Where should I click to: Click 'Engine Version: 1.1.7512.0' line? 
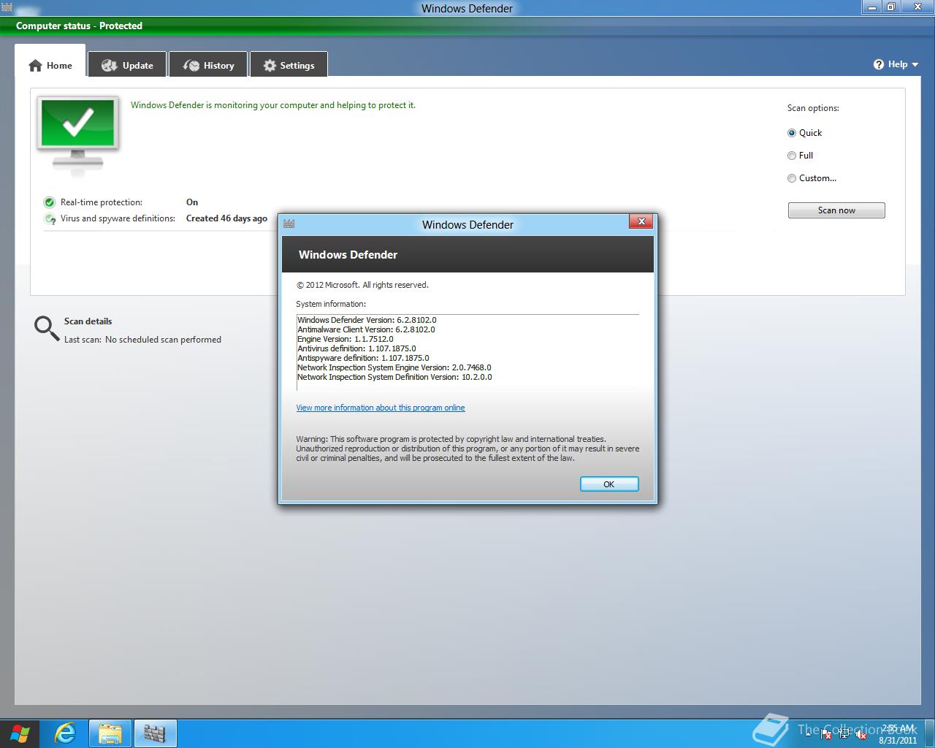pyautogui.click(x=346, y=339)
